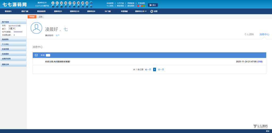Switch to the 正码 tab
Image resolution: width=272 pixels, height=133 pixels.
pos(40,17)
